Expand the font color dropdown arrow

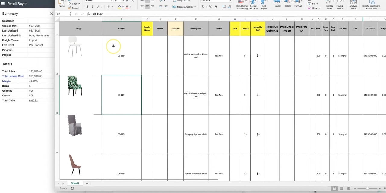[x=131, y=7]
